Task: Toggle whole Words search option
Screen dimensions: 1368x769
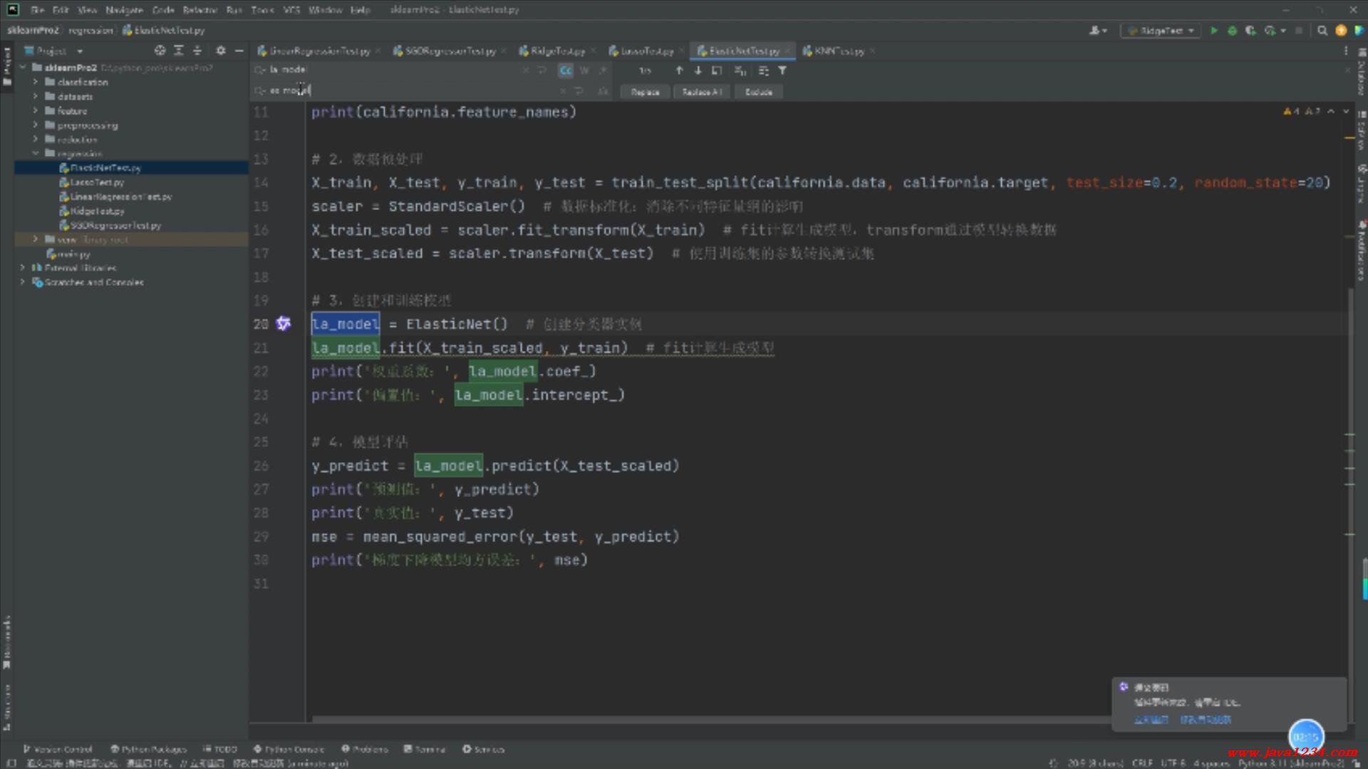Action: point(584,70)
